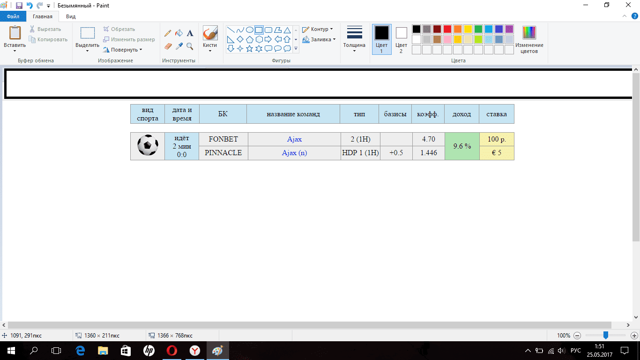Activate the Цвет 1 color selector
The image size is (640, 360).
click(x=381, y=39)
